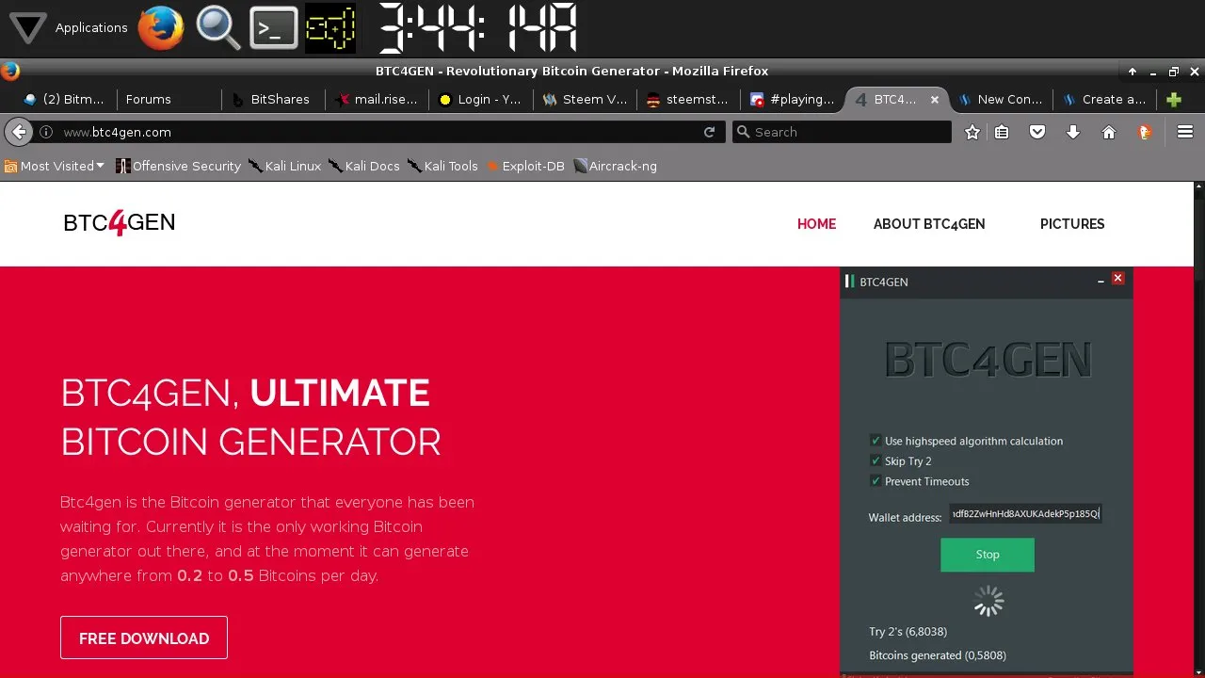This screenshot has width=1205, height=678.
Task: Click the Firefox Search box
Action: click(x=842, y=132)
